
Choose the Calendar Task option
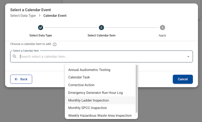(x=79, y=77)
